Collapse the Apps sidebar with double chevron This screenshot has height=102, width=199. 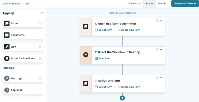(x=42, y=13)
